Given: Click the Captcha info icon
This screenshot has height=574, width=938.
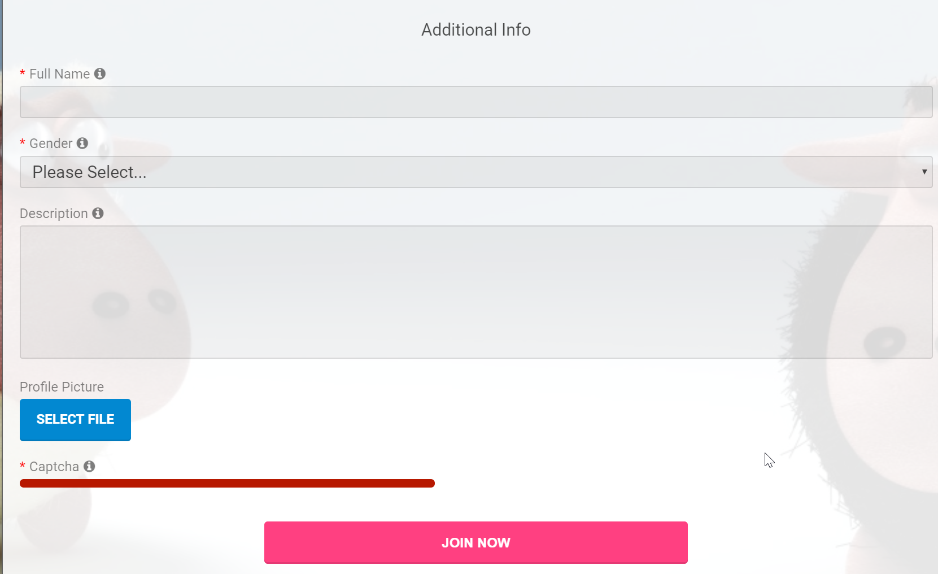Looking at the screenshot, I should [x=89, y=466].
